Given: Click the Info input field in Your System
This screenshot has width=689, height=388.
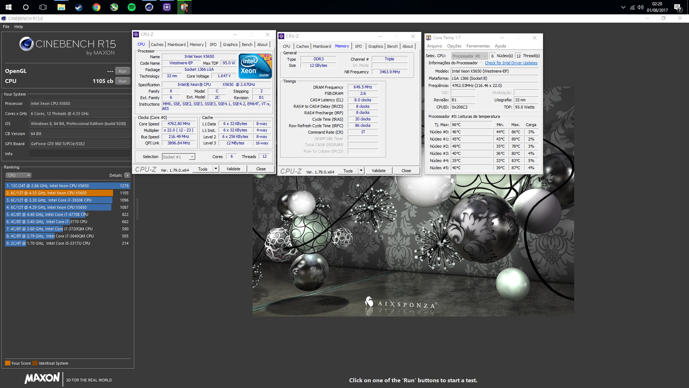Looking at the screenshot, I should 80,154.
